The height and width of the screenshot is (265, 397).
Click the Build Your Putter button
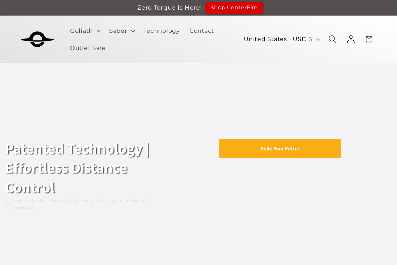coord(280,148)
